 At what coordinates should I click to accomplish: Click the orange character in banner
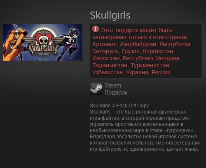click(x=14, y=43)
